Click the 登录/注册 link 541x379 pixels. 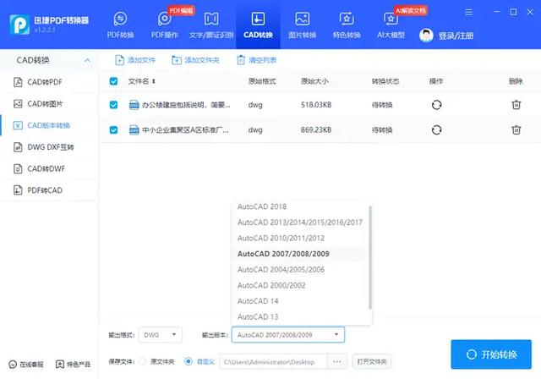(x=456, y=36)
